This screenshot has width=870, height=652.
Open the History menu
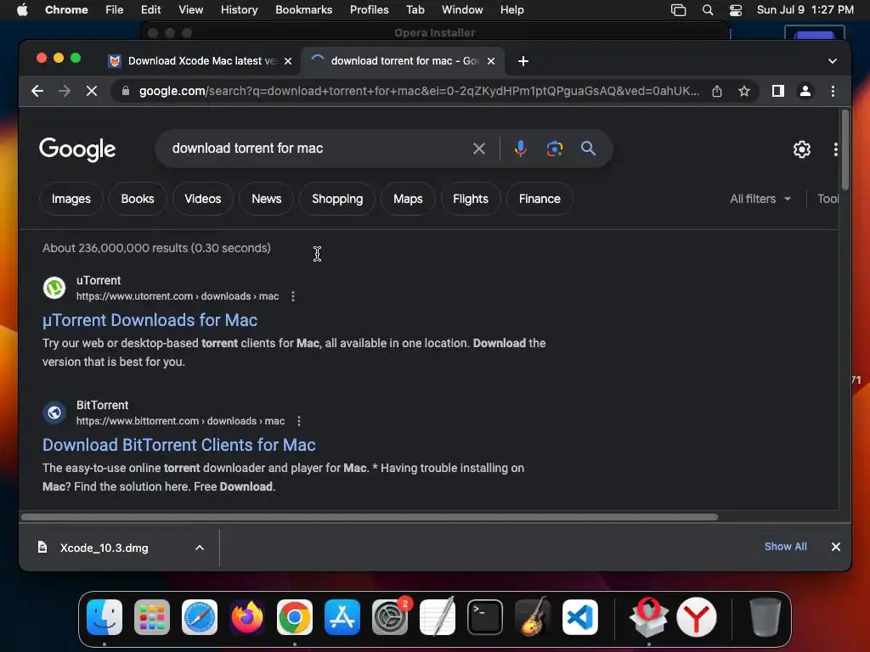239,10
